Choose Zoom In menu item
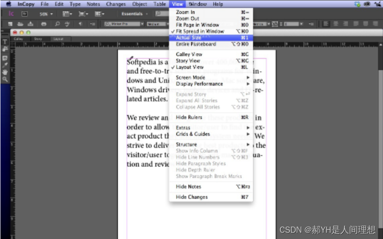The width and height of the screenshot is (383, 239). (x=211, y=12)
